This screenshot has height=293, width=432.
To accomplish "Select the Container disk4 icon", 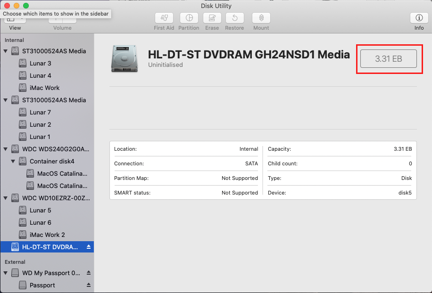I will [x=23, y=161].
